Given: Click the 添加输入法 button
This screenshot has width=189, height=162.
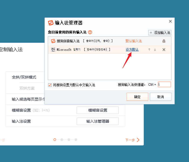Looking at the screenshot, I should click(x=160, y=33).
